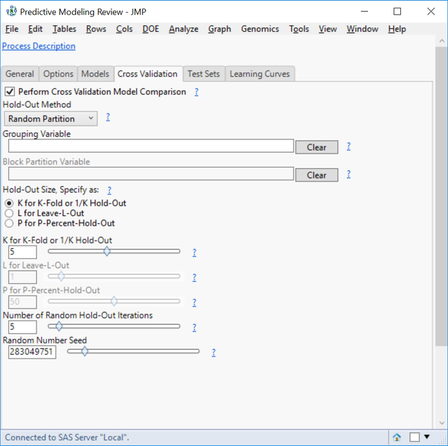Screen dimensions: 448x446
Task: Open help icon for Random Hold-Out Iterations
Action: pyautogui.click(x=194, y=327)
